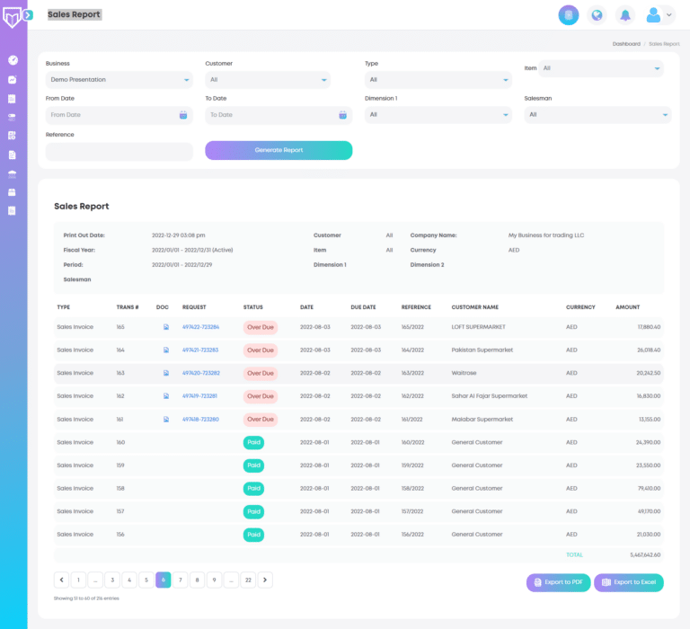Click Export to PDF button
Image resolution: width=690 pixels, height=629 pixels.
tap(559, 583)
